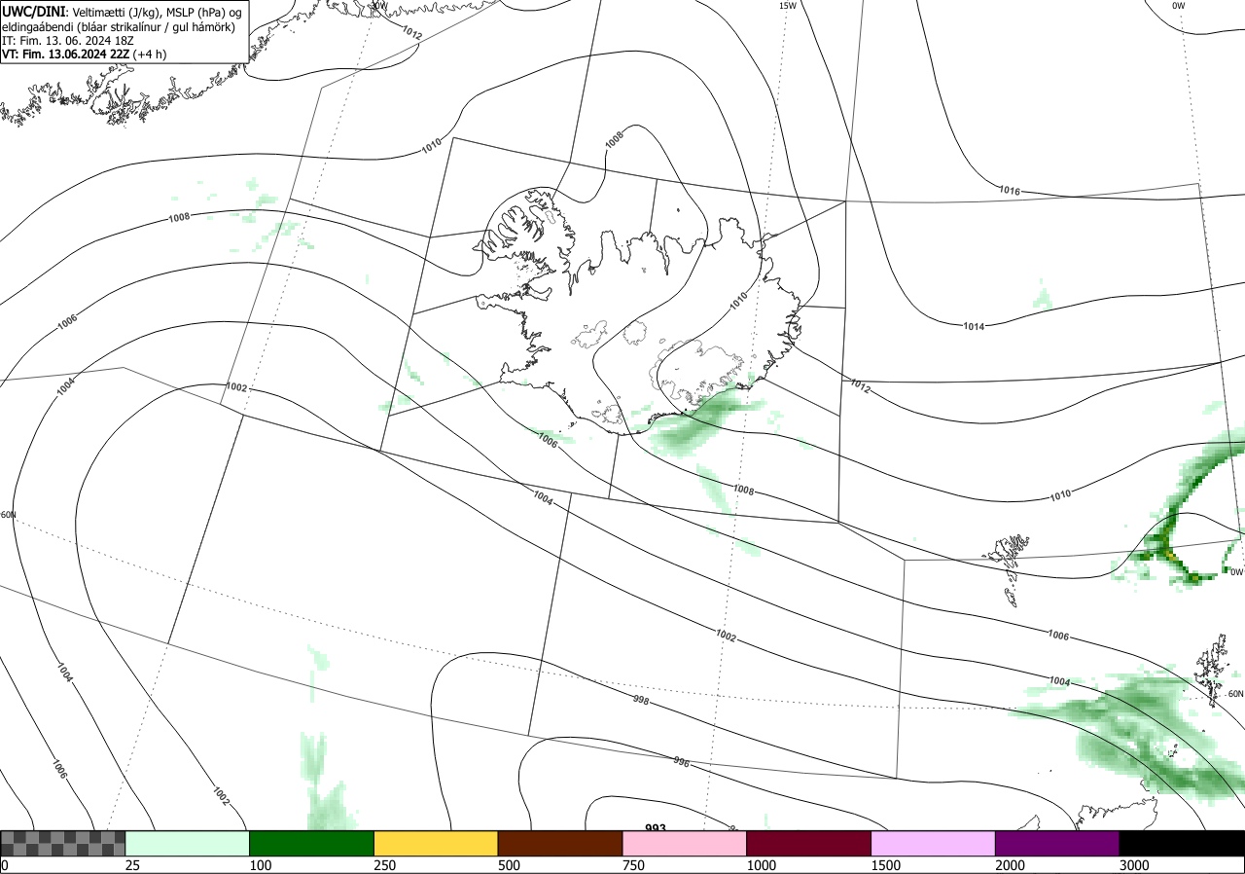Click the bold 993 low pressure value

656,828
